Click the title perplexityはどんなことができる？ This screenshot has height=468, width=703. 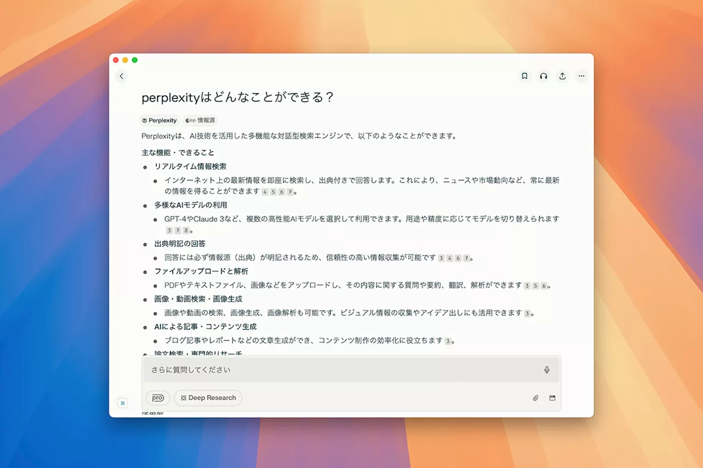(x=238, y=98)
